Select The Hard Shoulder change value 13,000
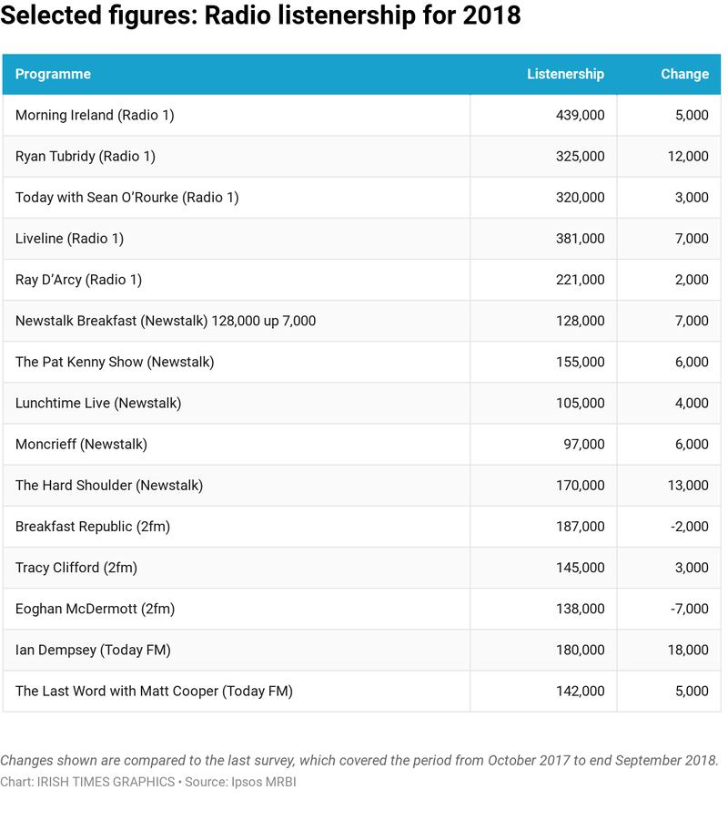Viewport: 728px width, 831px height. pyautogui.click(x=687, y=486)
